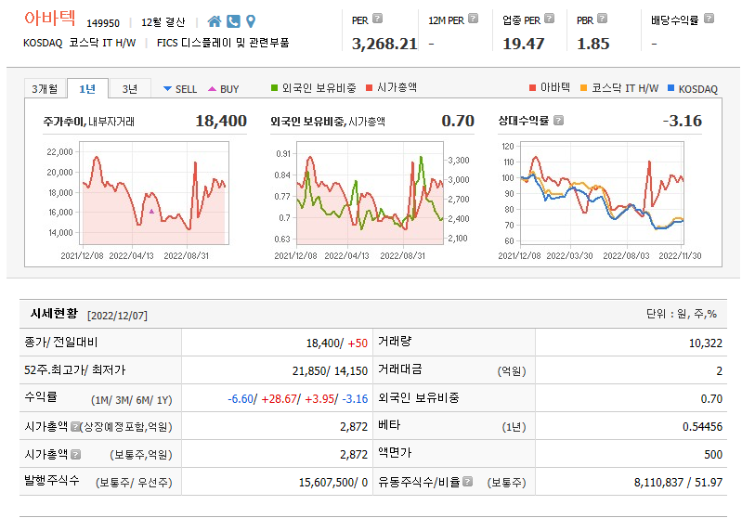Click the 12월 결산 label
This screenshot has height=518, width=742.
pos(163,22)
